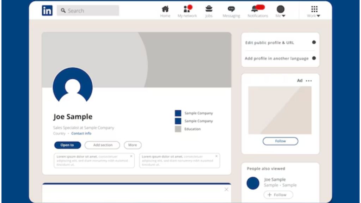The width and height of the screenshot is (361, 203).
Task: Open the Messaging chat icon
Action: tap(231, 9)
